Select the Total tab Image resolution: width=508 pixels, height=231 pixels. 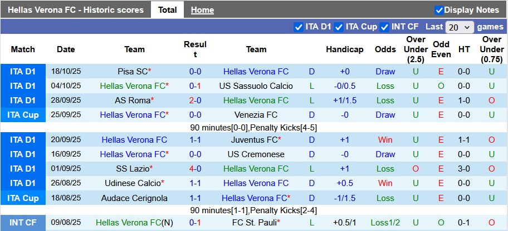coord(167,10)
